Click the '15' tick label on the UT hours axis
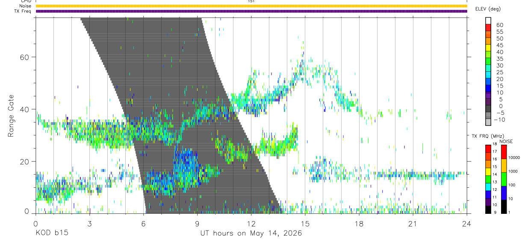Screen dimensions: 525x242 coord(305,224)
